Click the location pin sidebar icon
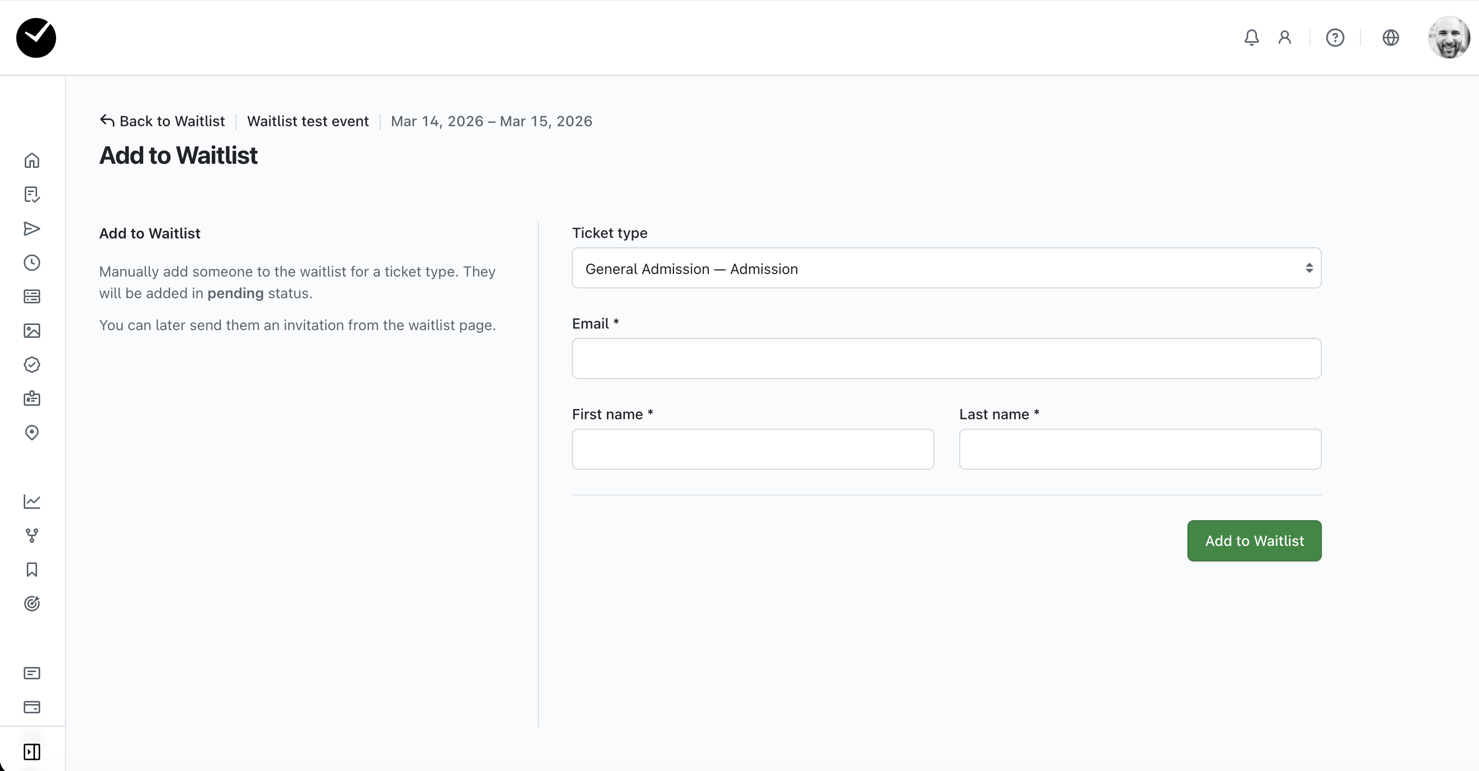This screenshot has width=1479, height=771. tap(31, 432)
